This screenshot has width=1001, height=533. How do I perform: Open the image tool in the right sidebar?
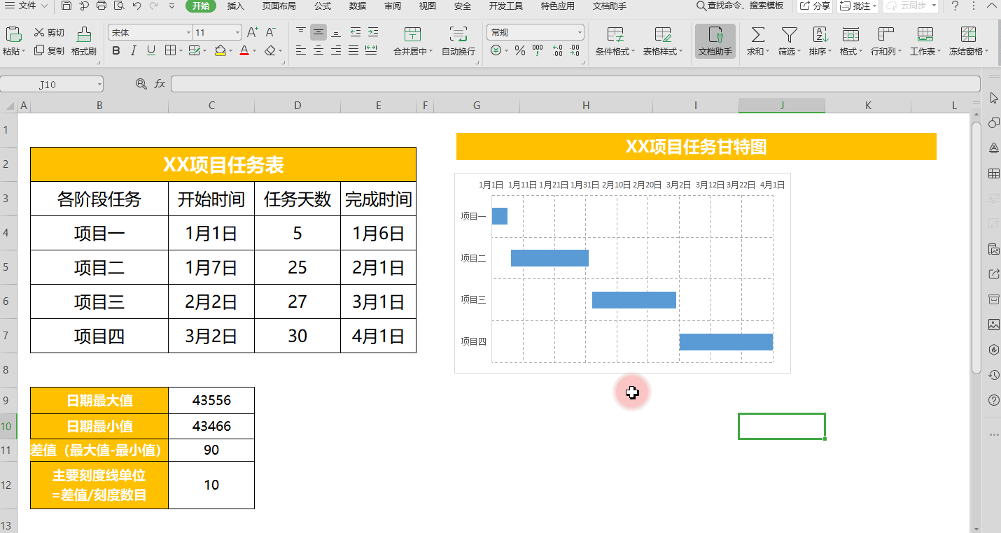point(993,325)
